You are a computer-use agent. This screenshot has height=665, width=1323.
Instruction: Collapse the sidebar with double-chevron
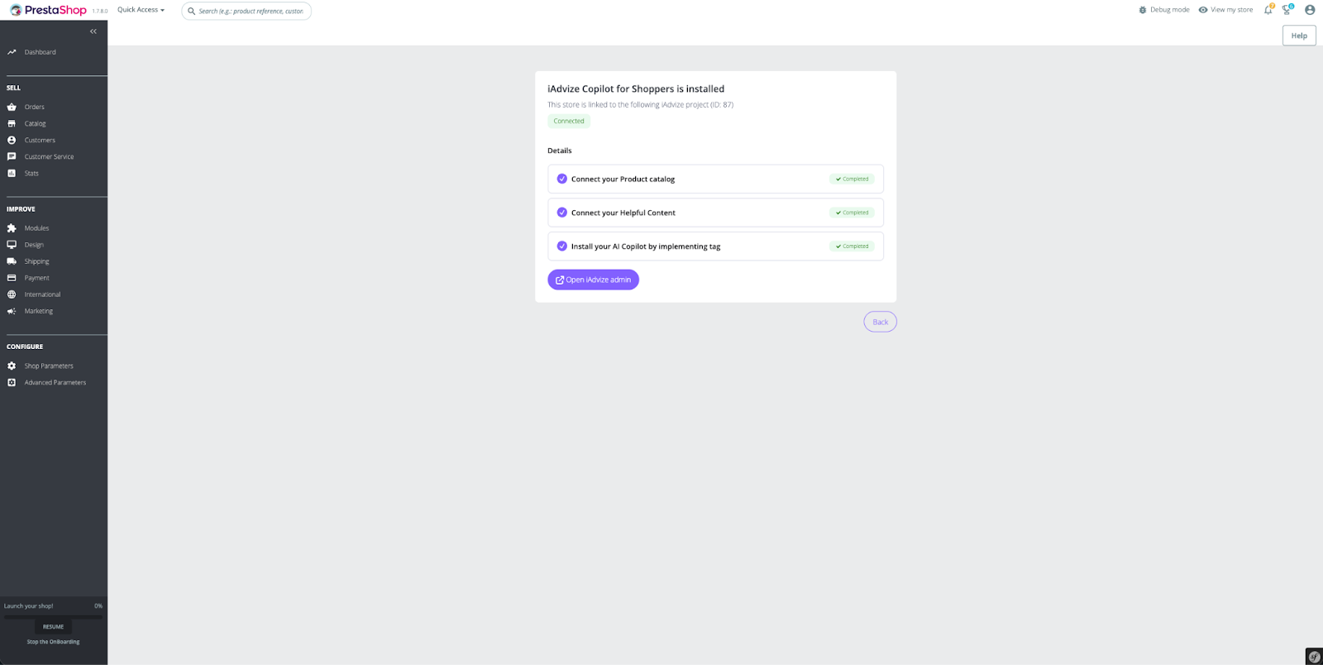(x=93, y=31)
